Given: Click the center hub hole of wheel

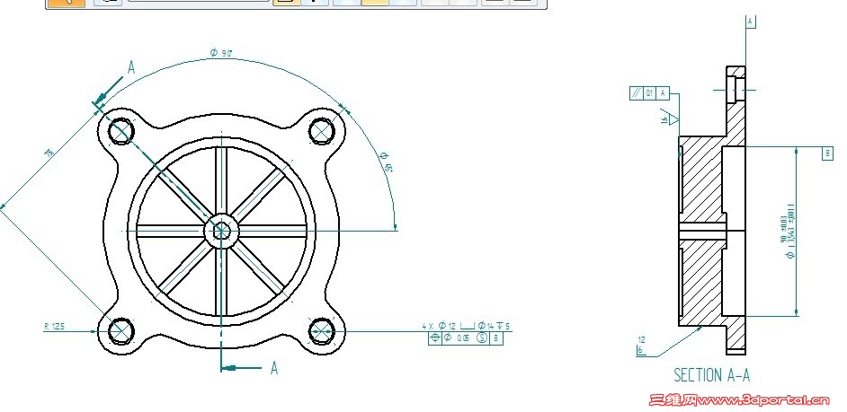Looking at the screenshot, I should (221, 232).
